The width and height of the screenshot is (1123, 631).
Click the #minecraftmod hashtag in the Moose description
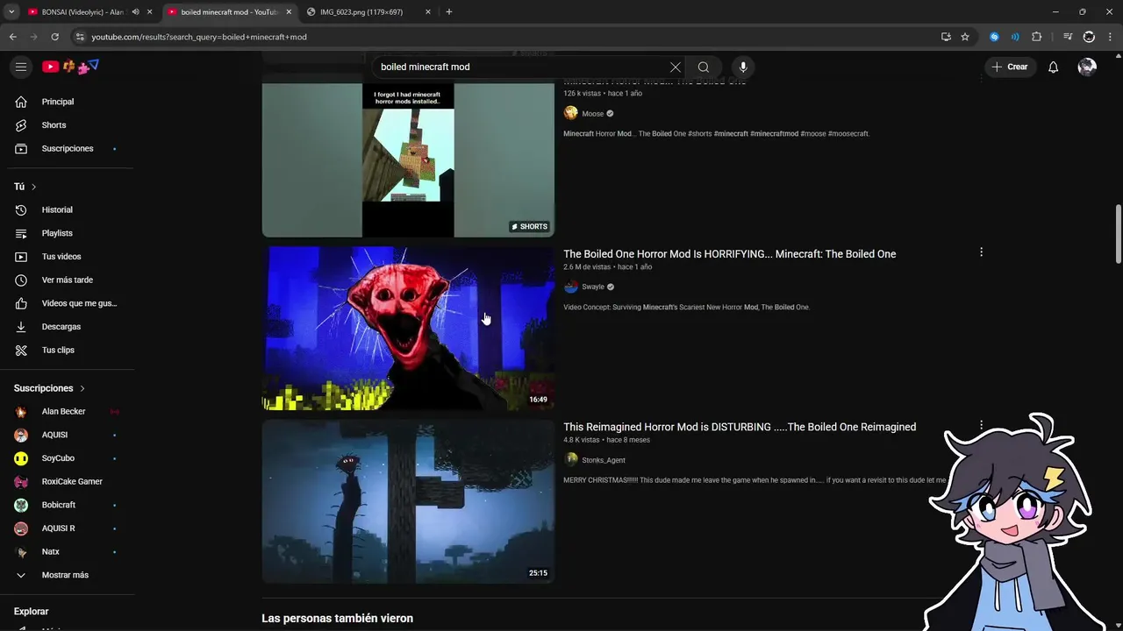click(775, 134)
